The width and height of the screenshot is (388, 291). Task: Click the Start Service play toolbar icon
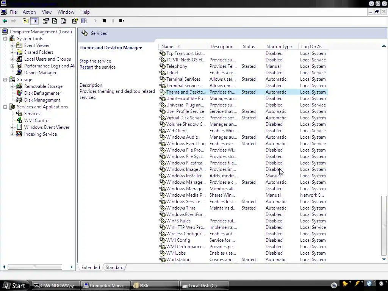pos(95,21)
